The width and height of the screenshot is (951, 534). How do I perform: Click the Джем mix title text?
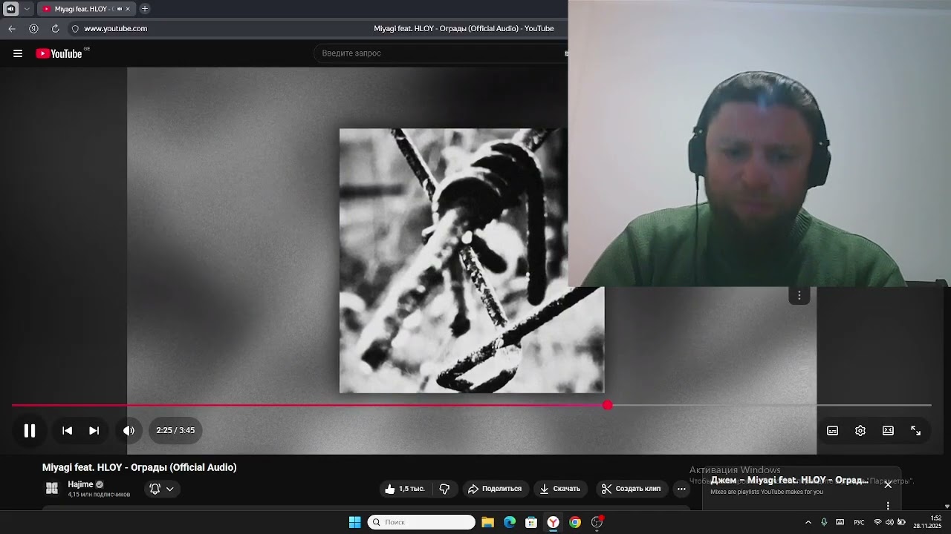(x=789, y=480)
